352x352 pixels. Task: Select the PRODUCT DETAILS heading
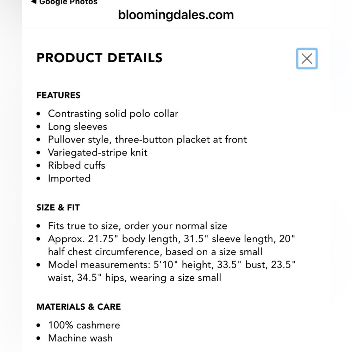(100, 58)
